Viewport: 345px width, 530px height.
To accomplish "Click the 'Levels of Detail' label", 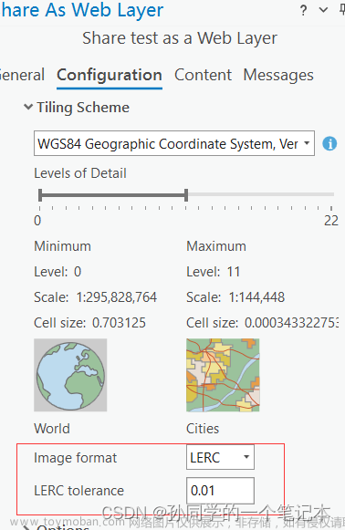I will click(x=80, y=173).
